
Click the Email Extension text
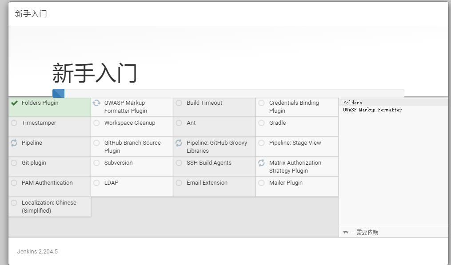[x=207, y=183]
